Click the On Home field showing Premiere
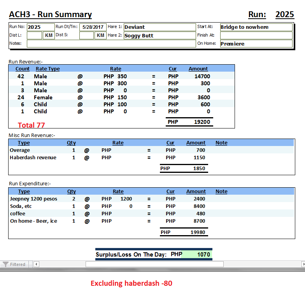 256,44
